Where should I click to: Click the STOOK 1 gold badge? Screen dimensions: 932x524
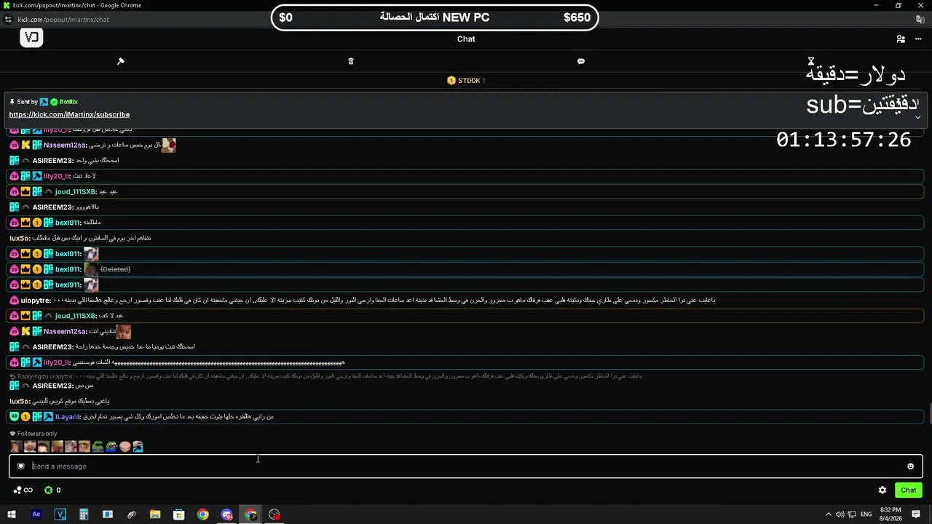click(466, 81)
